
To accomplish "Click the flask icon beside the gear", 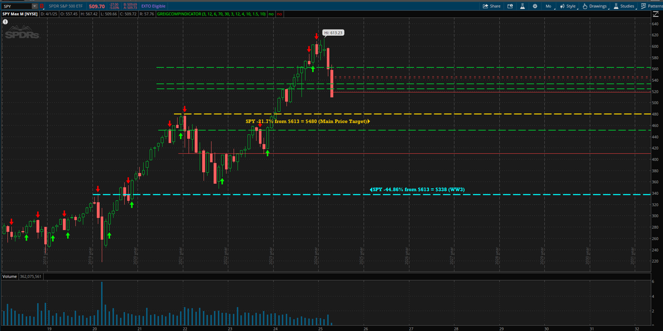I will (522, 6).
